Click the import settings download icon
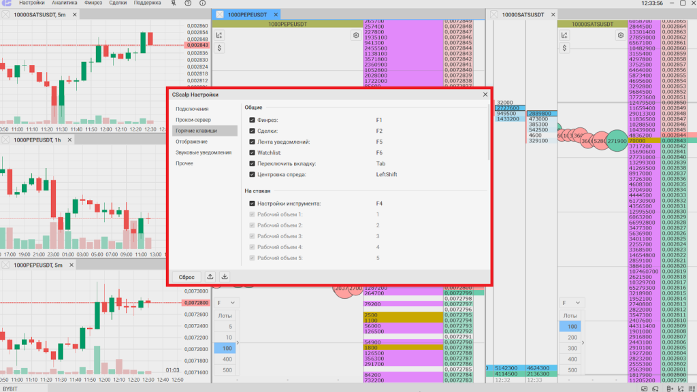The image size is (697, 392). [x=225, y=276]
